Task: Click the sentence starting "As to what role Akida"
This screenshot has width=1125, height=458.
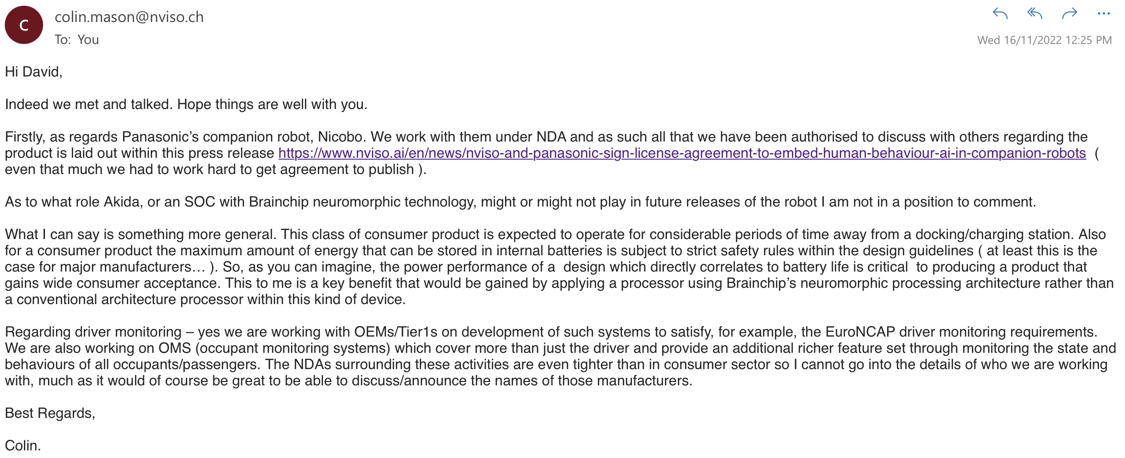Action: pos(520,202)
